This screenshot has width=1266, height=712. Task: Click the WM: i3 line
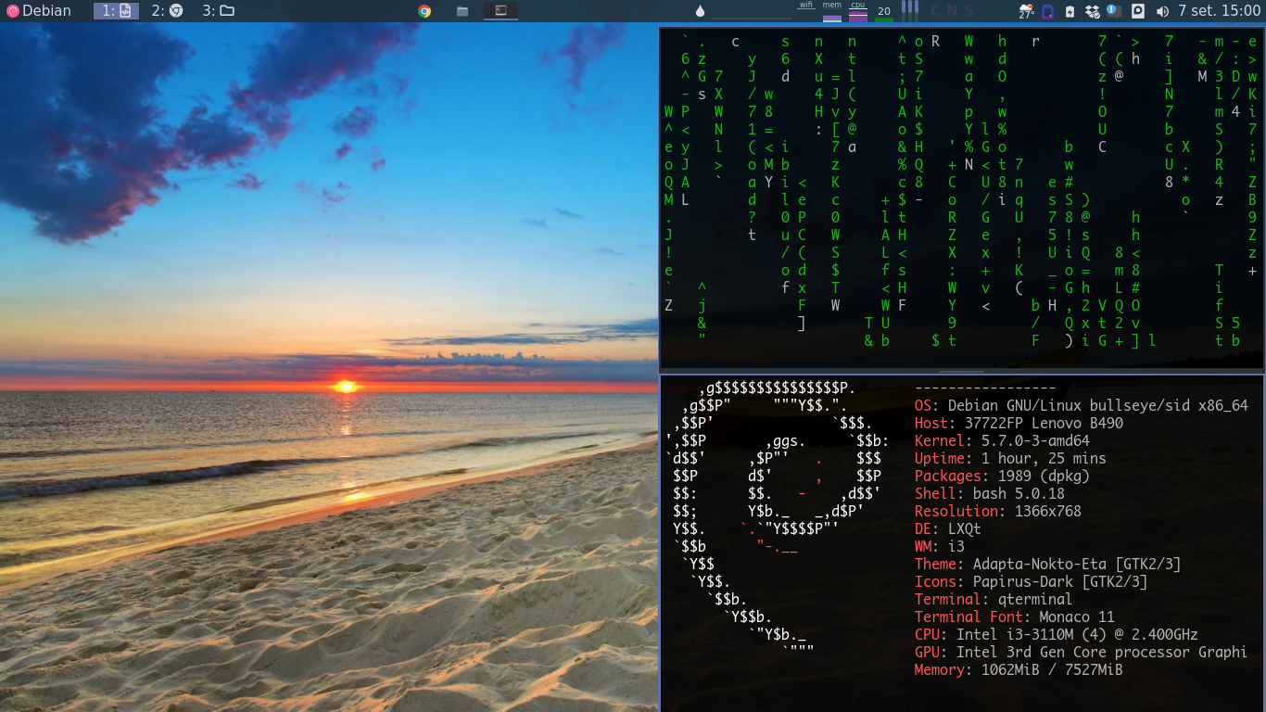(939, 546)
